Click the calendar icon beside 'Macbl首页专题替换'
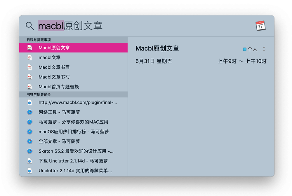 tap(29, 87)
